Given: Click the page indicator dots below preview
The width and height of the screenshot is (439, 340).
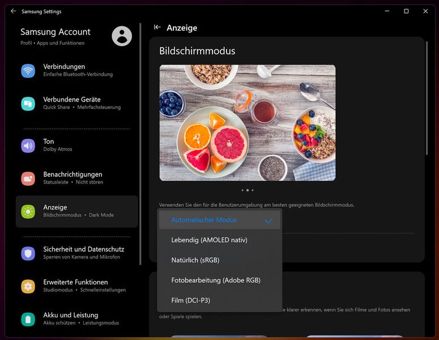Looking at the screenshot, I should pyautogui.click(x=247, y=190).
